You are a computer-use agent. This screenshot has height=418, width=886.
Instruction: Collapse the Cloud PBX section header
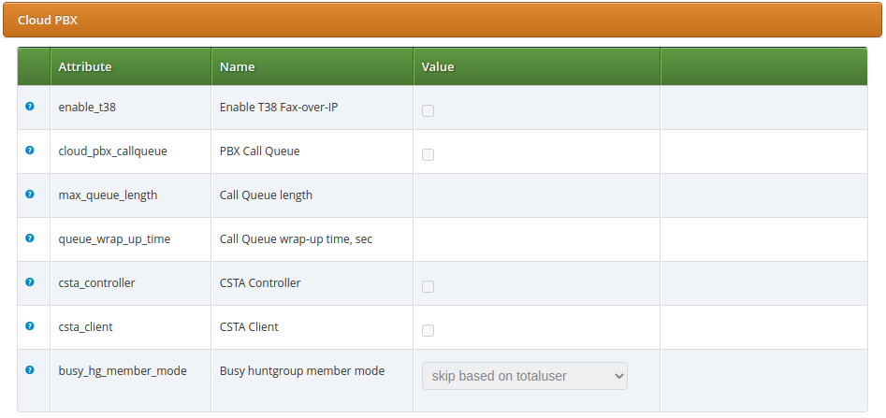(x=443, y=21)
